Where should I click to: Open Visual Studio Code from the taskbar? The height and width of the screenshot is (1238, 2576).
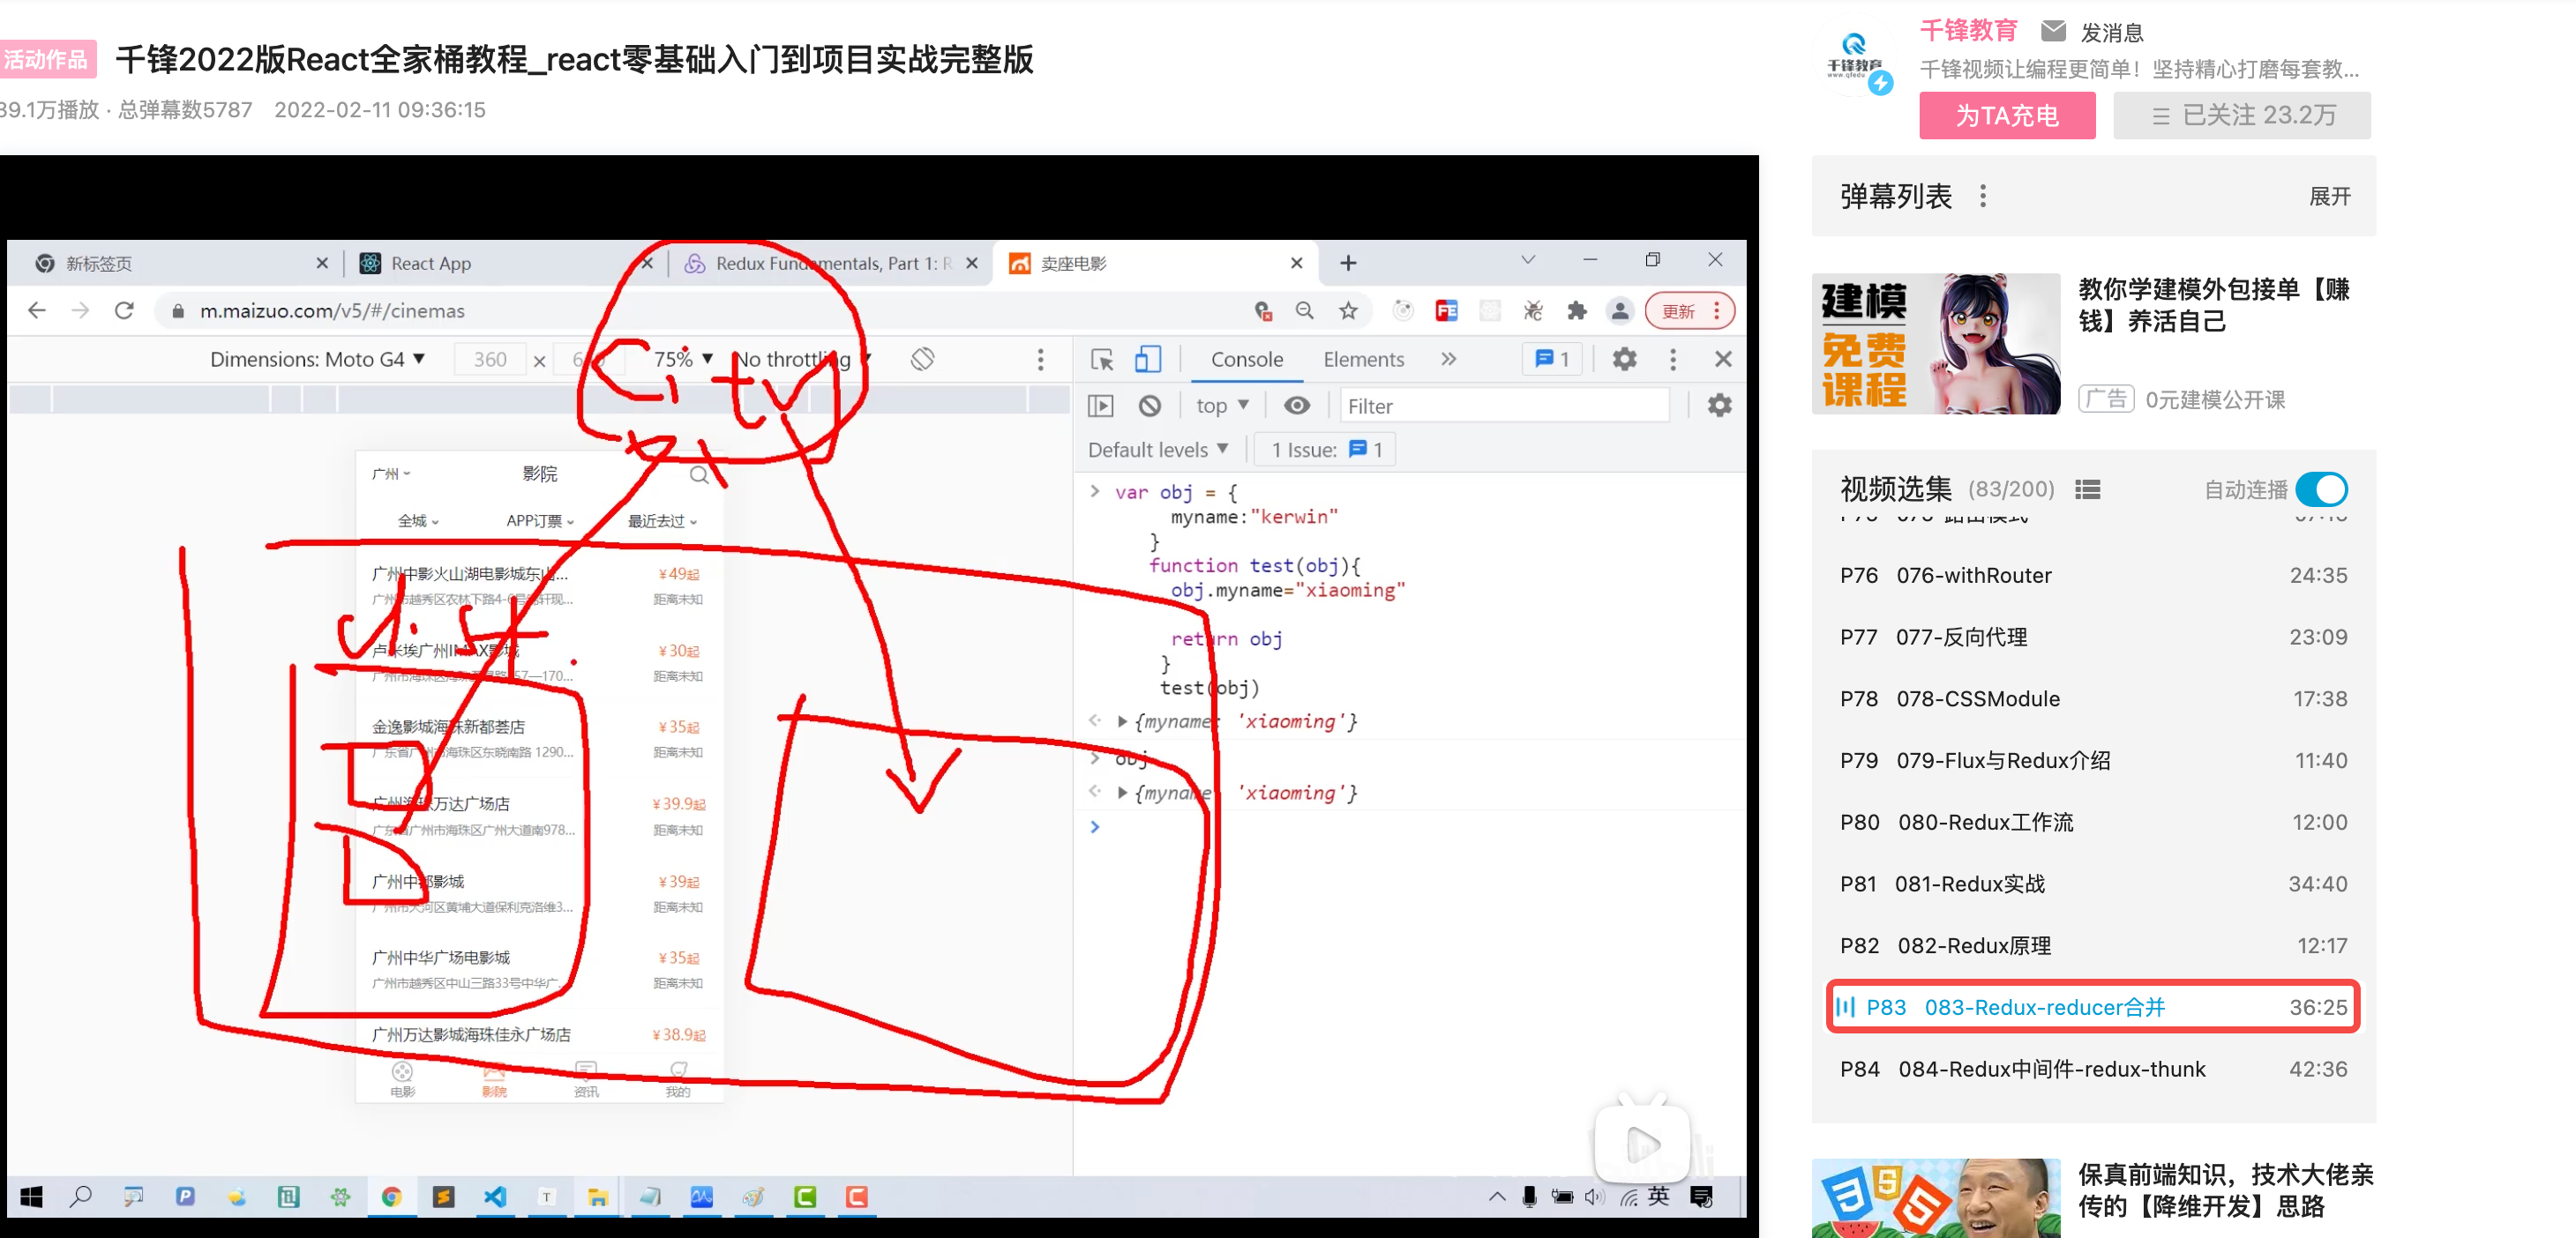(495, 1196)
